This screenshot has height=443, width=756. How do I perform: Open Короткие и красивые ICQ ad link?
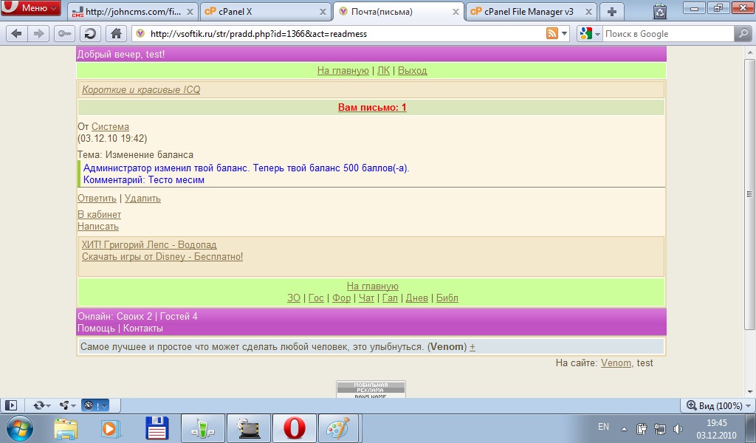click(x=141, y=89)
